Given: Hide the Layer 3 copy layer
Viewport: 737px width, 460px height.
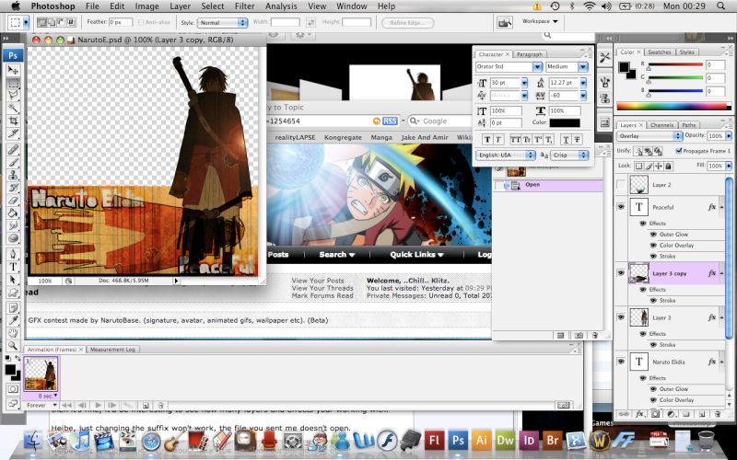Looking at the screenshot, I should click(x=621, y=273).
